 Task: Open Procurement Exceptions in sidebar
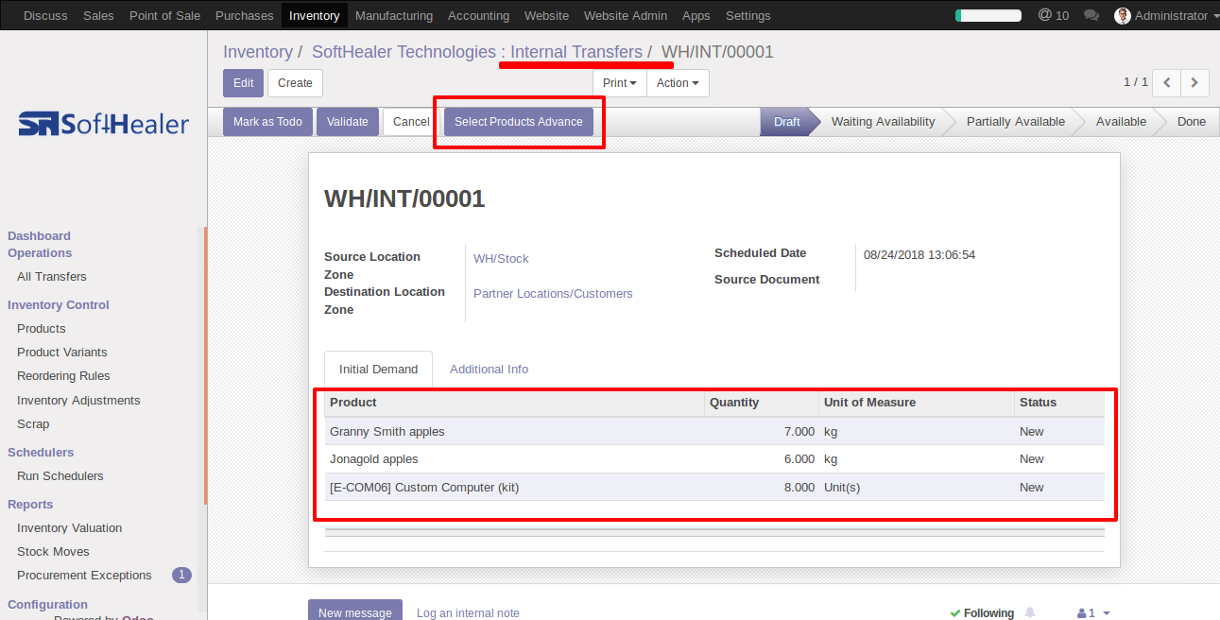click(x=84, y=576)
